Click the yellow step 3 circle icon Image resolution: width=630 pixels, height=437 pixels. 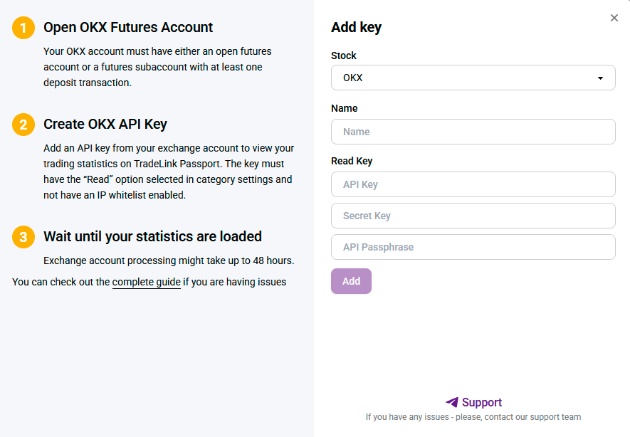[x=23, y=237]
